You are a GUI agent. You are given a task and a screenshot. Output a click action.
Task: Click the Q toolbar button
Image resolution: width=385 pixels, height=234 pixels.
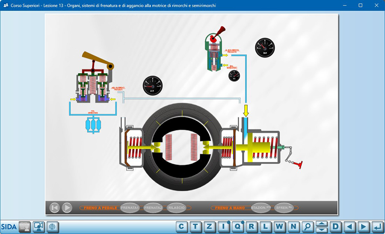(x=237, y=226)
